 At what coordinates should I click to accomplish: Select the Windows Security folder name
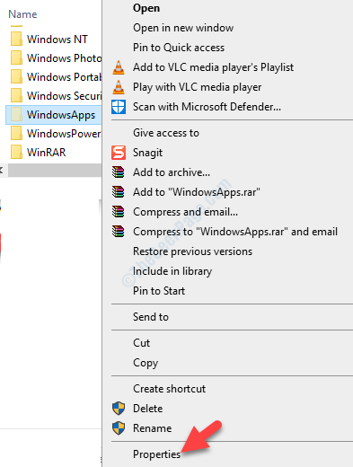(x=64, y=96)
